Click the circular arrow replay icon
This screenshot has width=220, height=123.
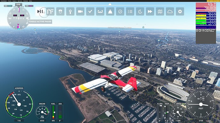(x=140, y=11)
